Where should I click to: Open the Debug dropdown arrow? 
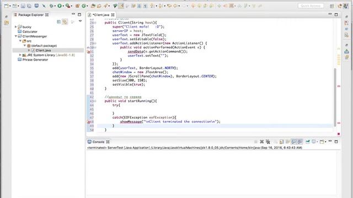point(55,6)
